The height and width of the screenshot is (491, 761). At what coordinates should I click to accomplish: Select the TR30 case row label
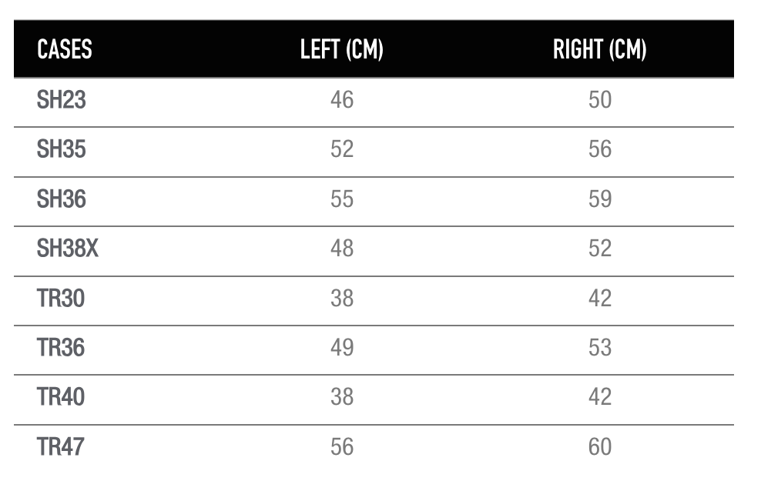coord(61,298)
